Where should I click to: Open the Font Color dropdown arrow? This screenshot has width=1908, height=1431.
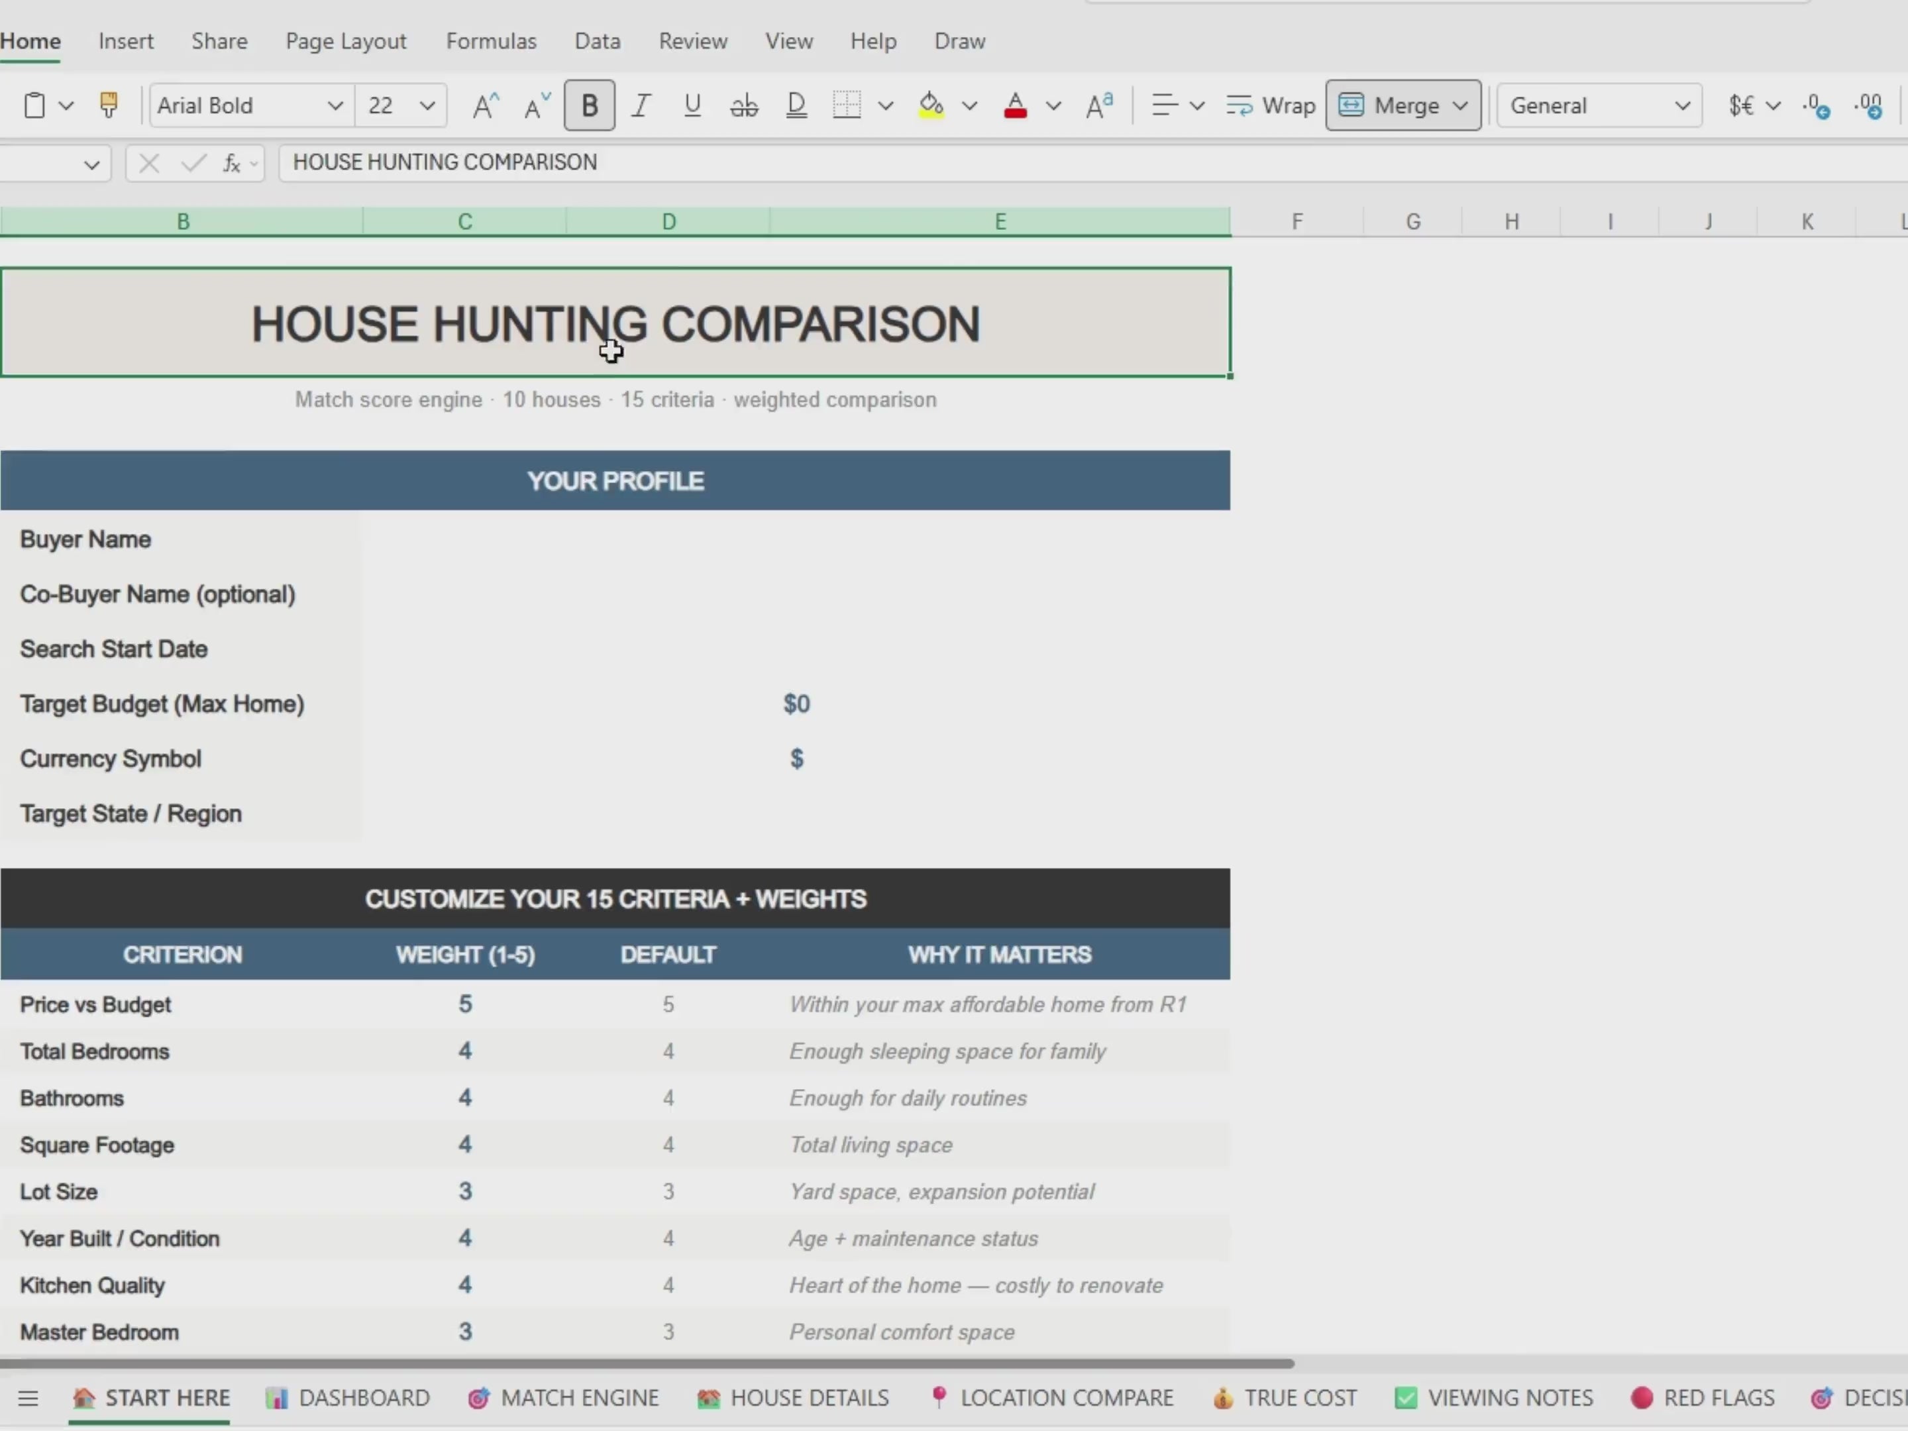pyautogui.click(x=1053, y=106)
